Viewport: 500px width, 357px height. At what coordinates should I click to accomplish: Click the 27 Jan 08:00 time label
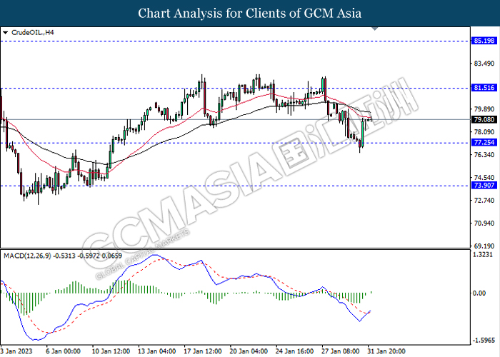coord(341,351)
